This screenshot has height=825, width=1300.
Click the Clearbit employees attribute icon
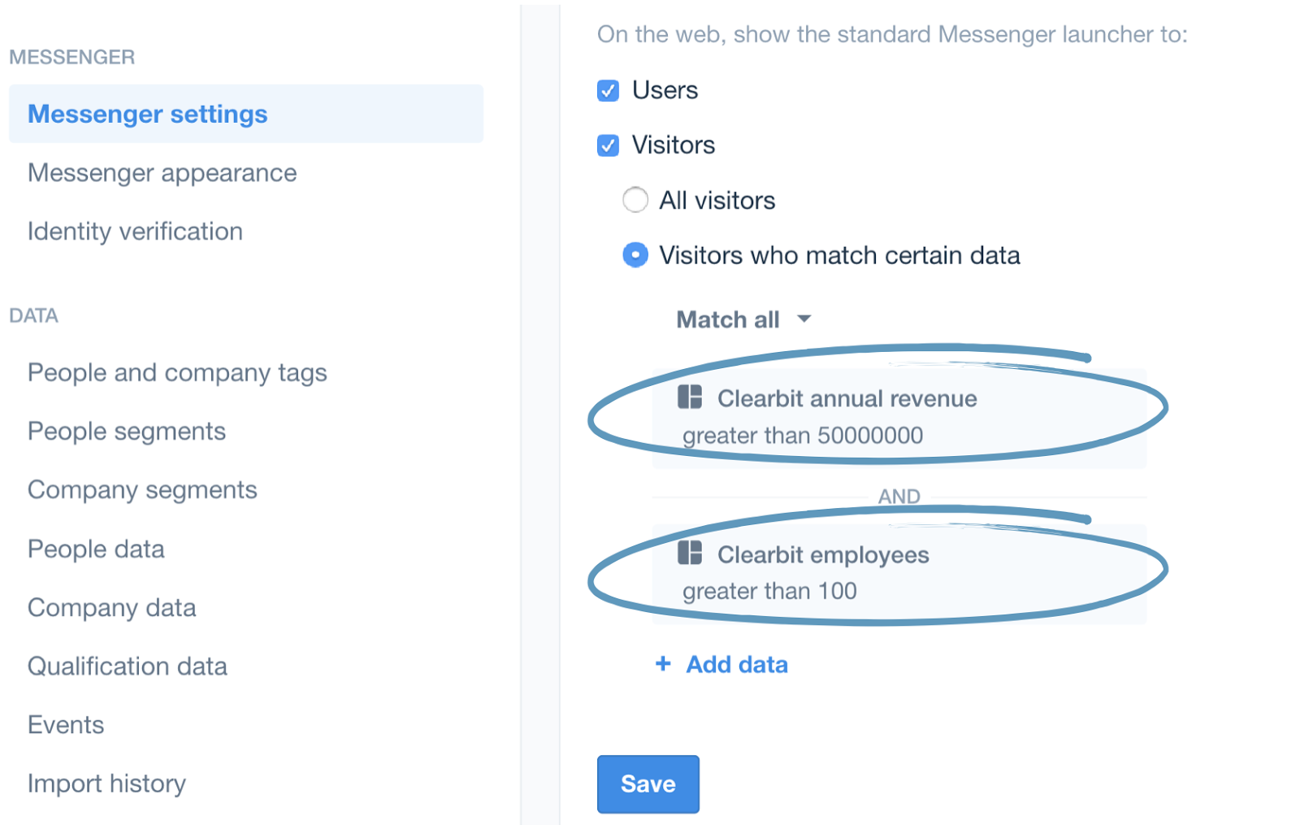pyautogui.click(x=691, y=554)
